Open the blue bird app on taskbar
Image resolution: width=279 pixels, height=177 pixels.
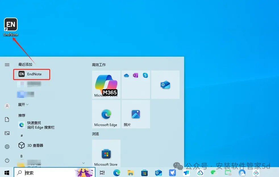point(172,173)
